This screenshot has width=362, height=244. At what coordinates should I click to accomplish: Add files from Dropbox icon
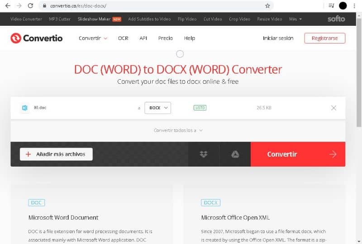point(203,154)
